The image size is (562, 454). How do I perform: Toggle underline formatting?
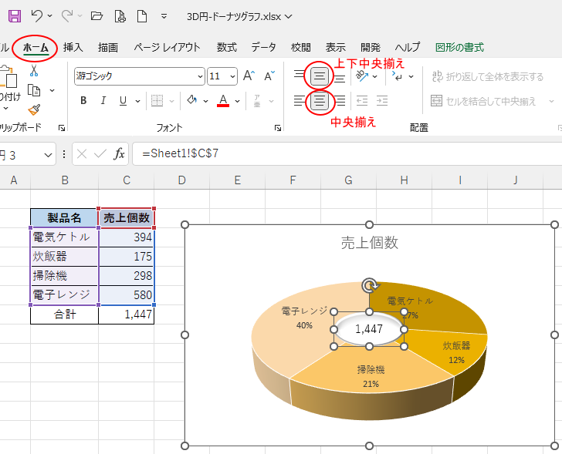pos(123,101)
